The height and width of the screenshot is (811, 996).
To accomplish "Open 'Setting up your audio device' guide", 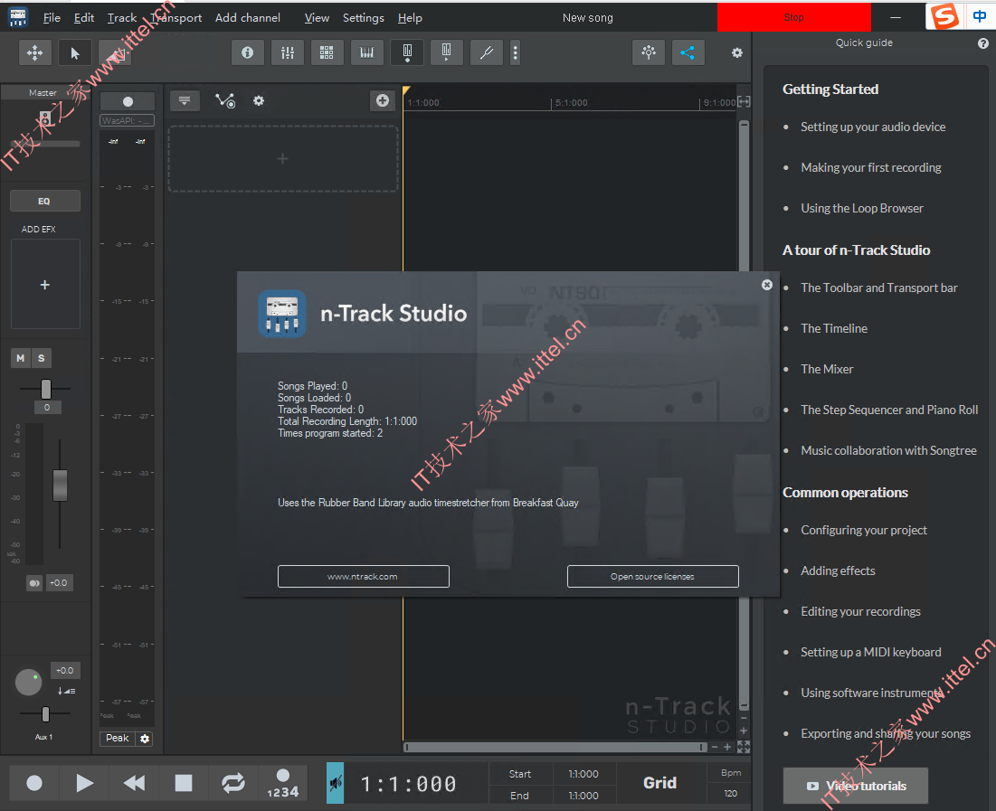I will click(x=873, y=127).
